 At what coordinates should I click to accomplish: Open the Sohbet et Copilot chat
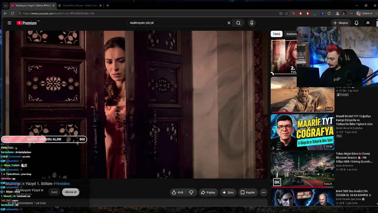364,13
